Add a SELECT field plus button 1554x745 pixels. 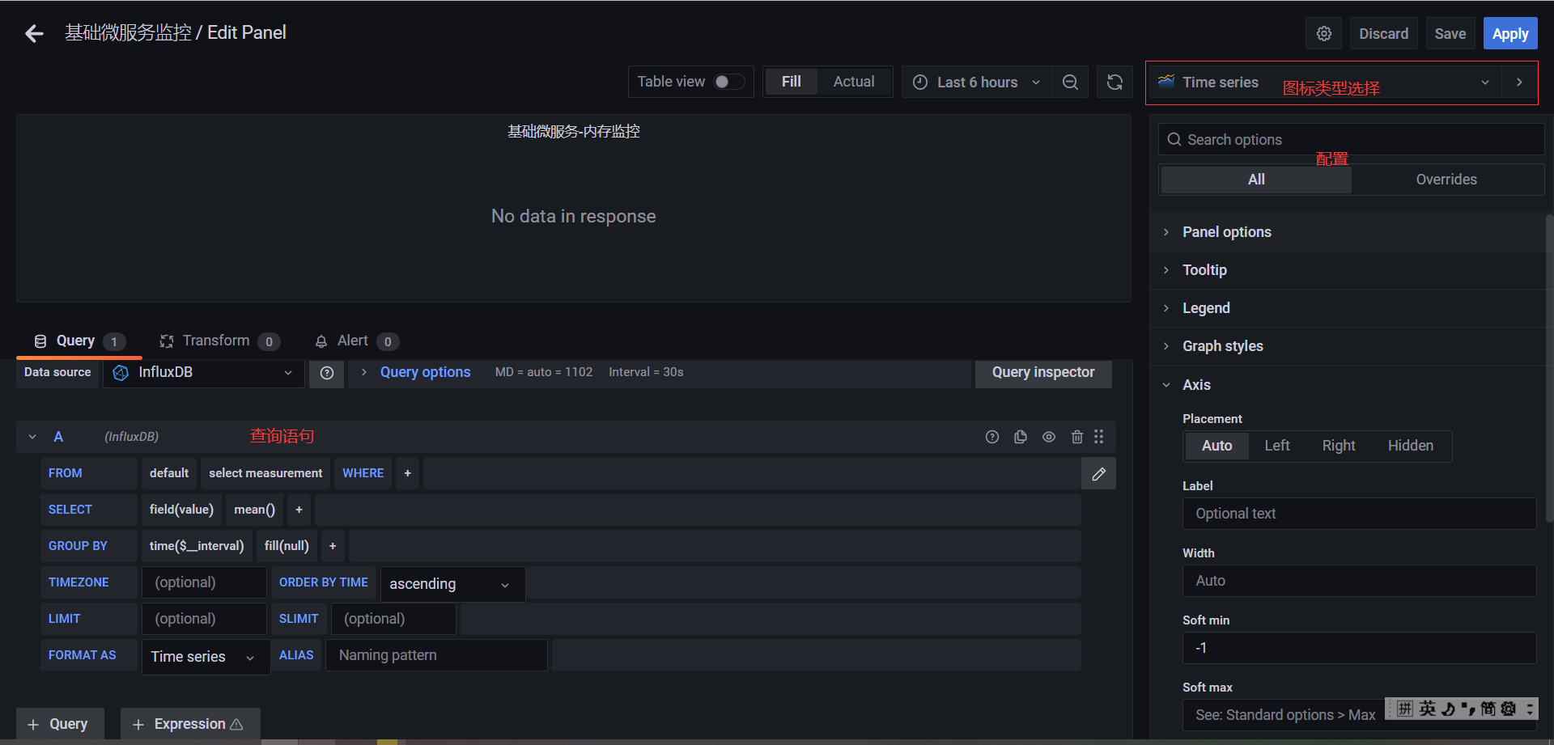(x=299, y=510)
